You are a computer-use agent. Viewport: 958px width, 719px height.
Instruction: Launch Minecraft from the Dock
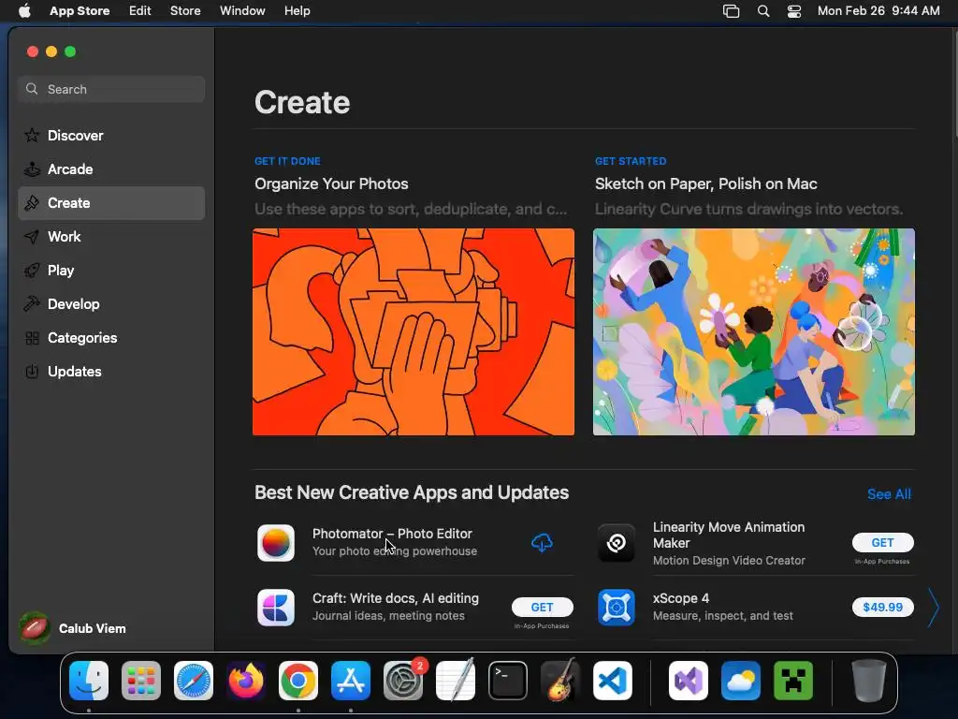click(793, 681)
